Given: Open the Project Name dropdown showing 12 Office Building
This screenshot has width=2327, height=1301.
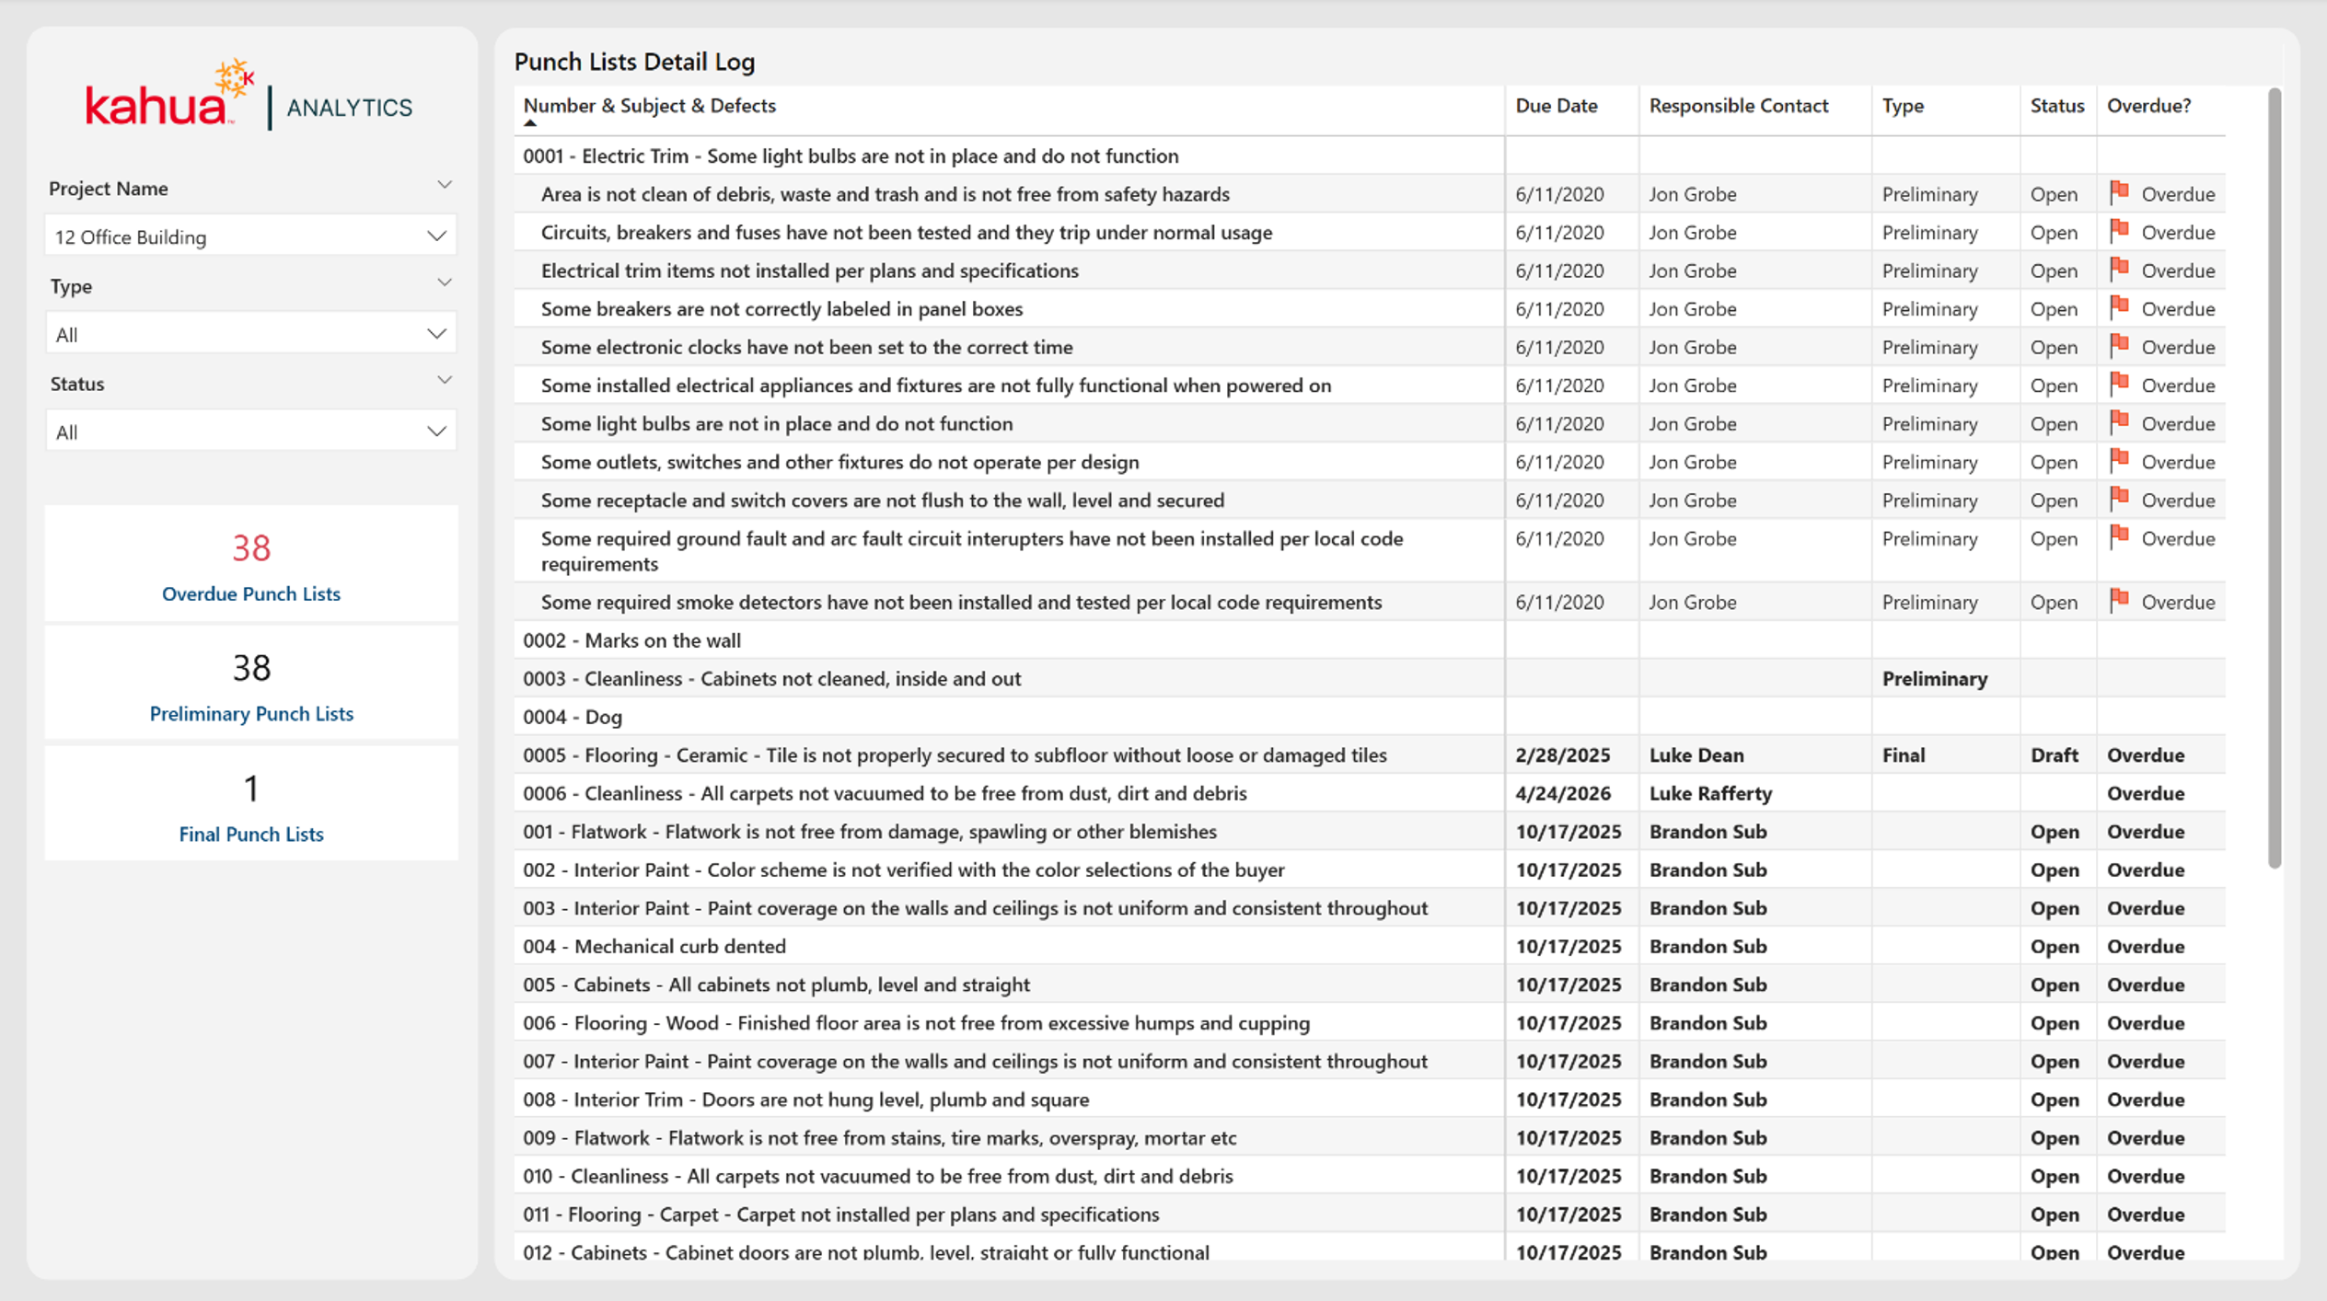Looking at the screenshot, I should tap(250, 236).
